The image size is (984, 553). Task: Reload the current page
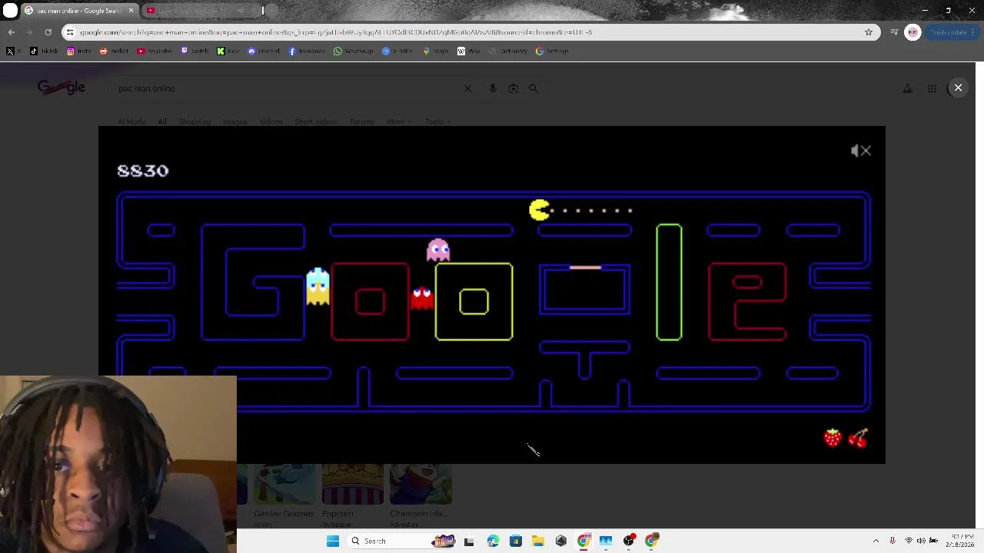pos(48,32)
